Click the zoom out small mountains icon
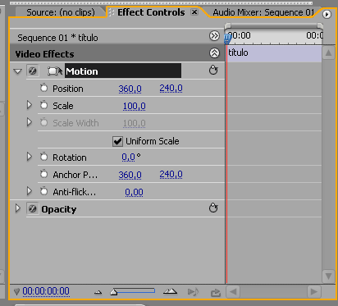338x306 pixels. (x=98, y=293)
